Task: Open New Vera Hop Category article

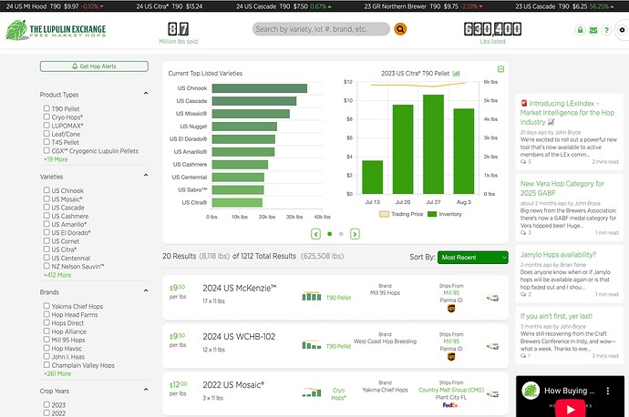Action: click(x=562, y=188)
